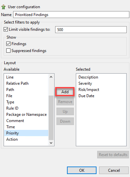Select Due Date in Selected list

coord(86,96)
